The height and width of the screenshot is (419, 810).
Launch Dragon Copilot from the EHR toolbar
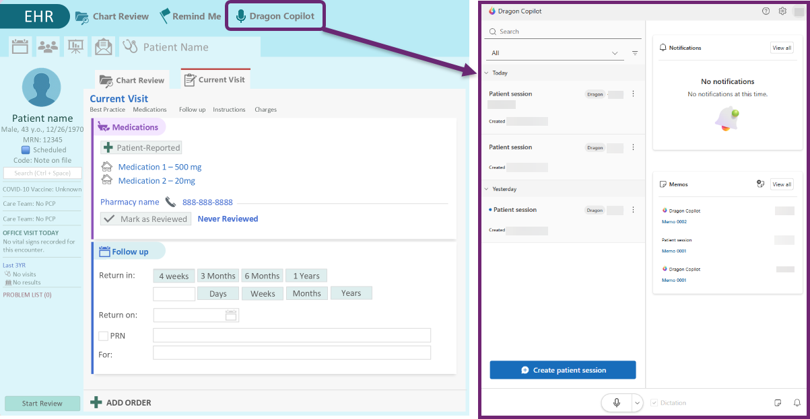coord(275,16)
